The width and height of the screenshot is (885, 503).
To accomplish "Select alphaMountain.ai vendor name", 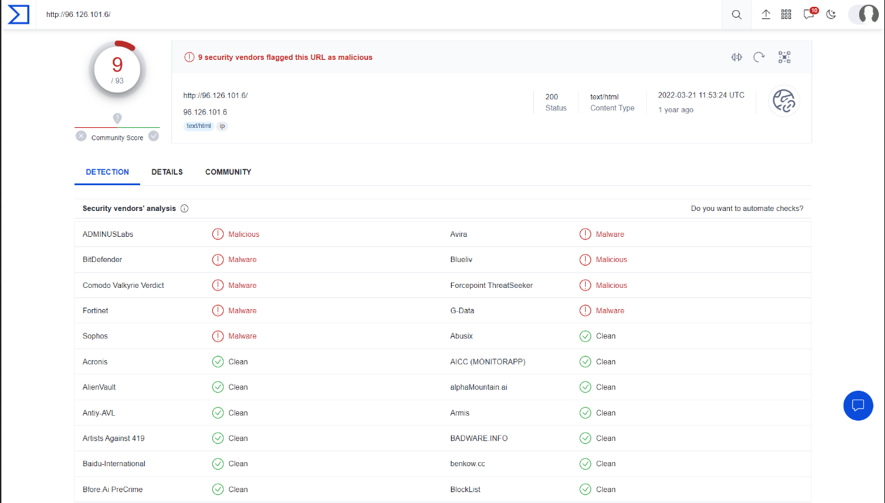I will [x=479, y=387].
